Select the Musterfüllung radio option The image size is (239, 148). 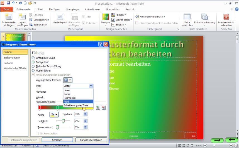click(x=33, y=70)
